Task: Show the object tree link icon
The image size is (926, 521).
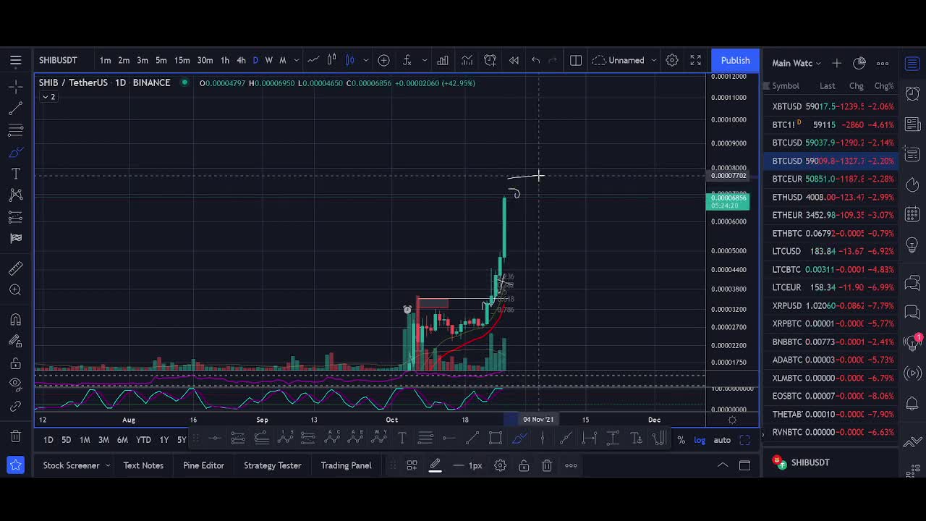Action: point(16,406)
